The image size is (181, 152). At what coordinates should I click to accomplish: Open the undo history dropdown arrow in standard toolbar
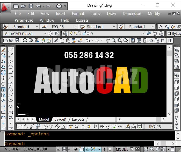coord(92,40)
